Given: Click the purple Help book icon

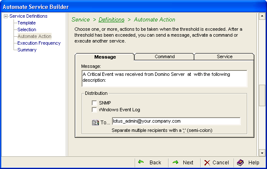Looking at the screenshot, I should tap(240, 163).
